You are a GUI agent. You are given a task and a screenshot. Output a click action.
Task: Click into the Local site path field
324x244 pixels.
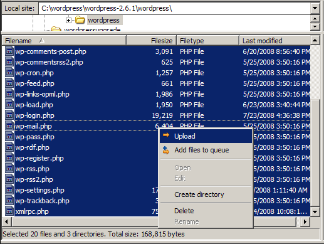tap(174, 8)
